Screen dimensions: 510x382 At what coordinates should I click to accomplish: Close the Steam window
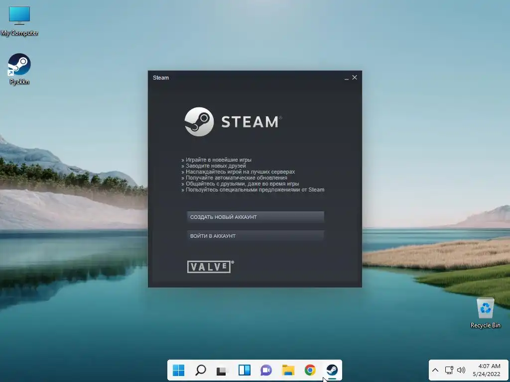tap(355, 77)
